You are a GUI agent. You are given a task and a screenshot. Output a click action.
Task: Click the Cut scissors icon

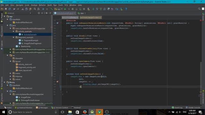click(23, 9)
